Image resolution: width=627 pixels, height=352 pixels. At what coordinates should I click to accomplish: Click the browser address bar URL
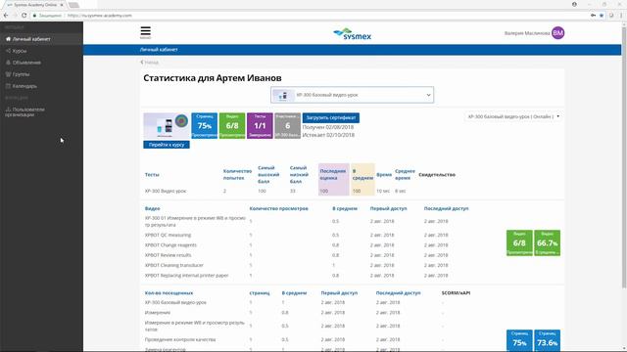click(x=100, y=16)
